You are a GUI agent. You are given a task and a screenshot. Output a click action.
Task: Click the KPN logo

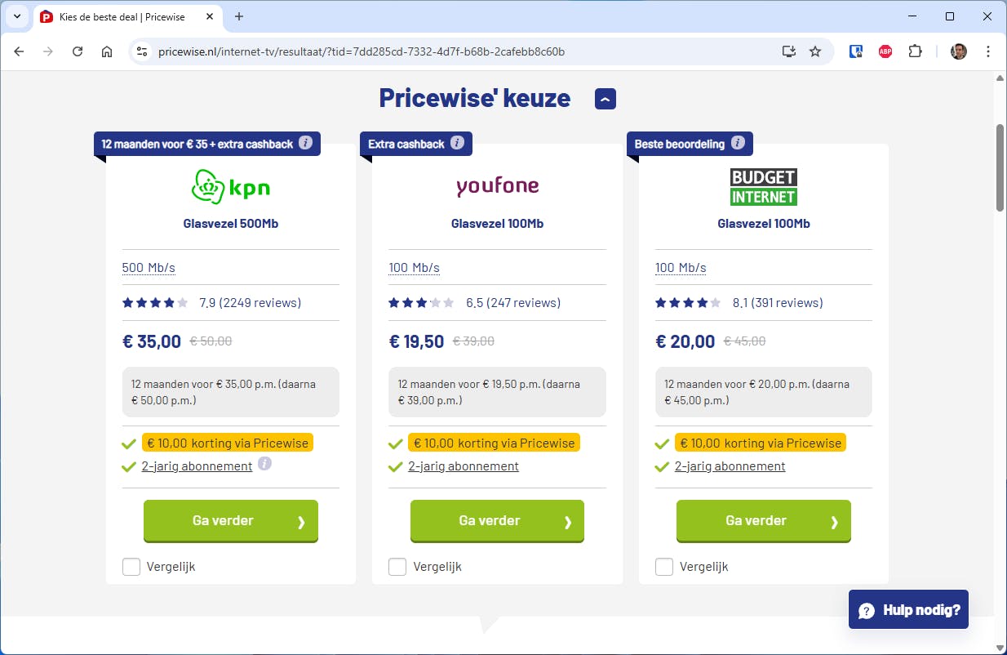coord(231,187)
